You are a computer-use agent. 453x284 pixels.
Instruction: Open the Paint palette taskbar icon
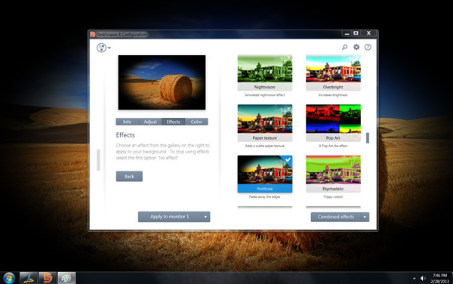66,278
